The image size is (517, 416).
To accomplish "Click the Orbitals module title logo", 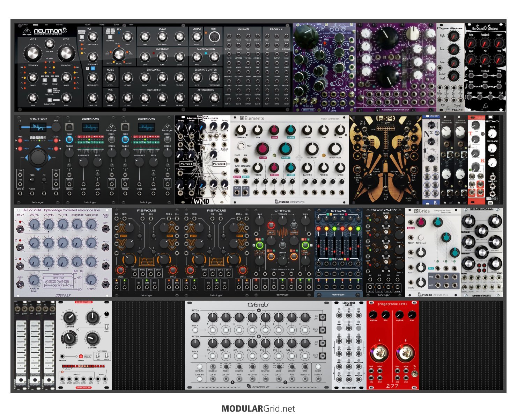I will pyautogui.click(x=258, y=305).
